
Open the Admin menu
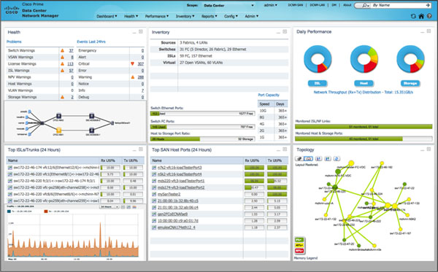(251, 17)
